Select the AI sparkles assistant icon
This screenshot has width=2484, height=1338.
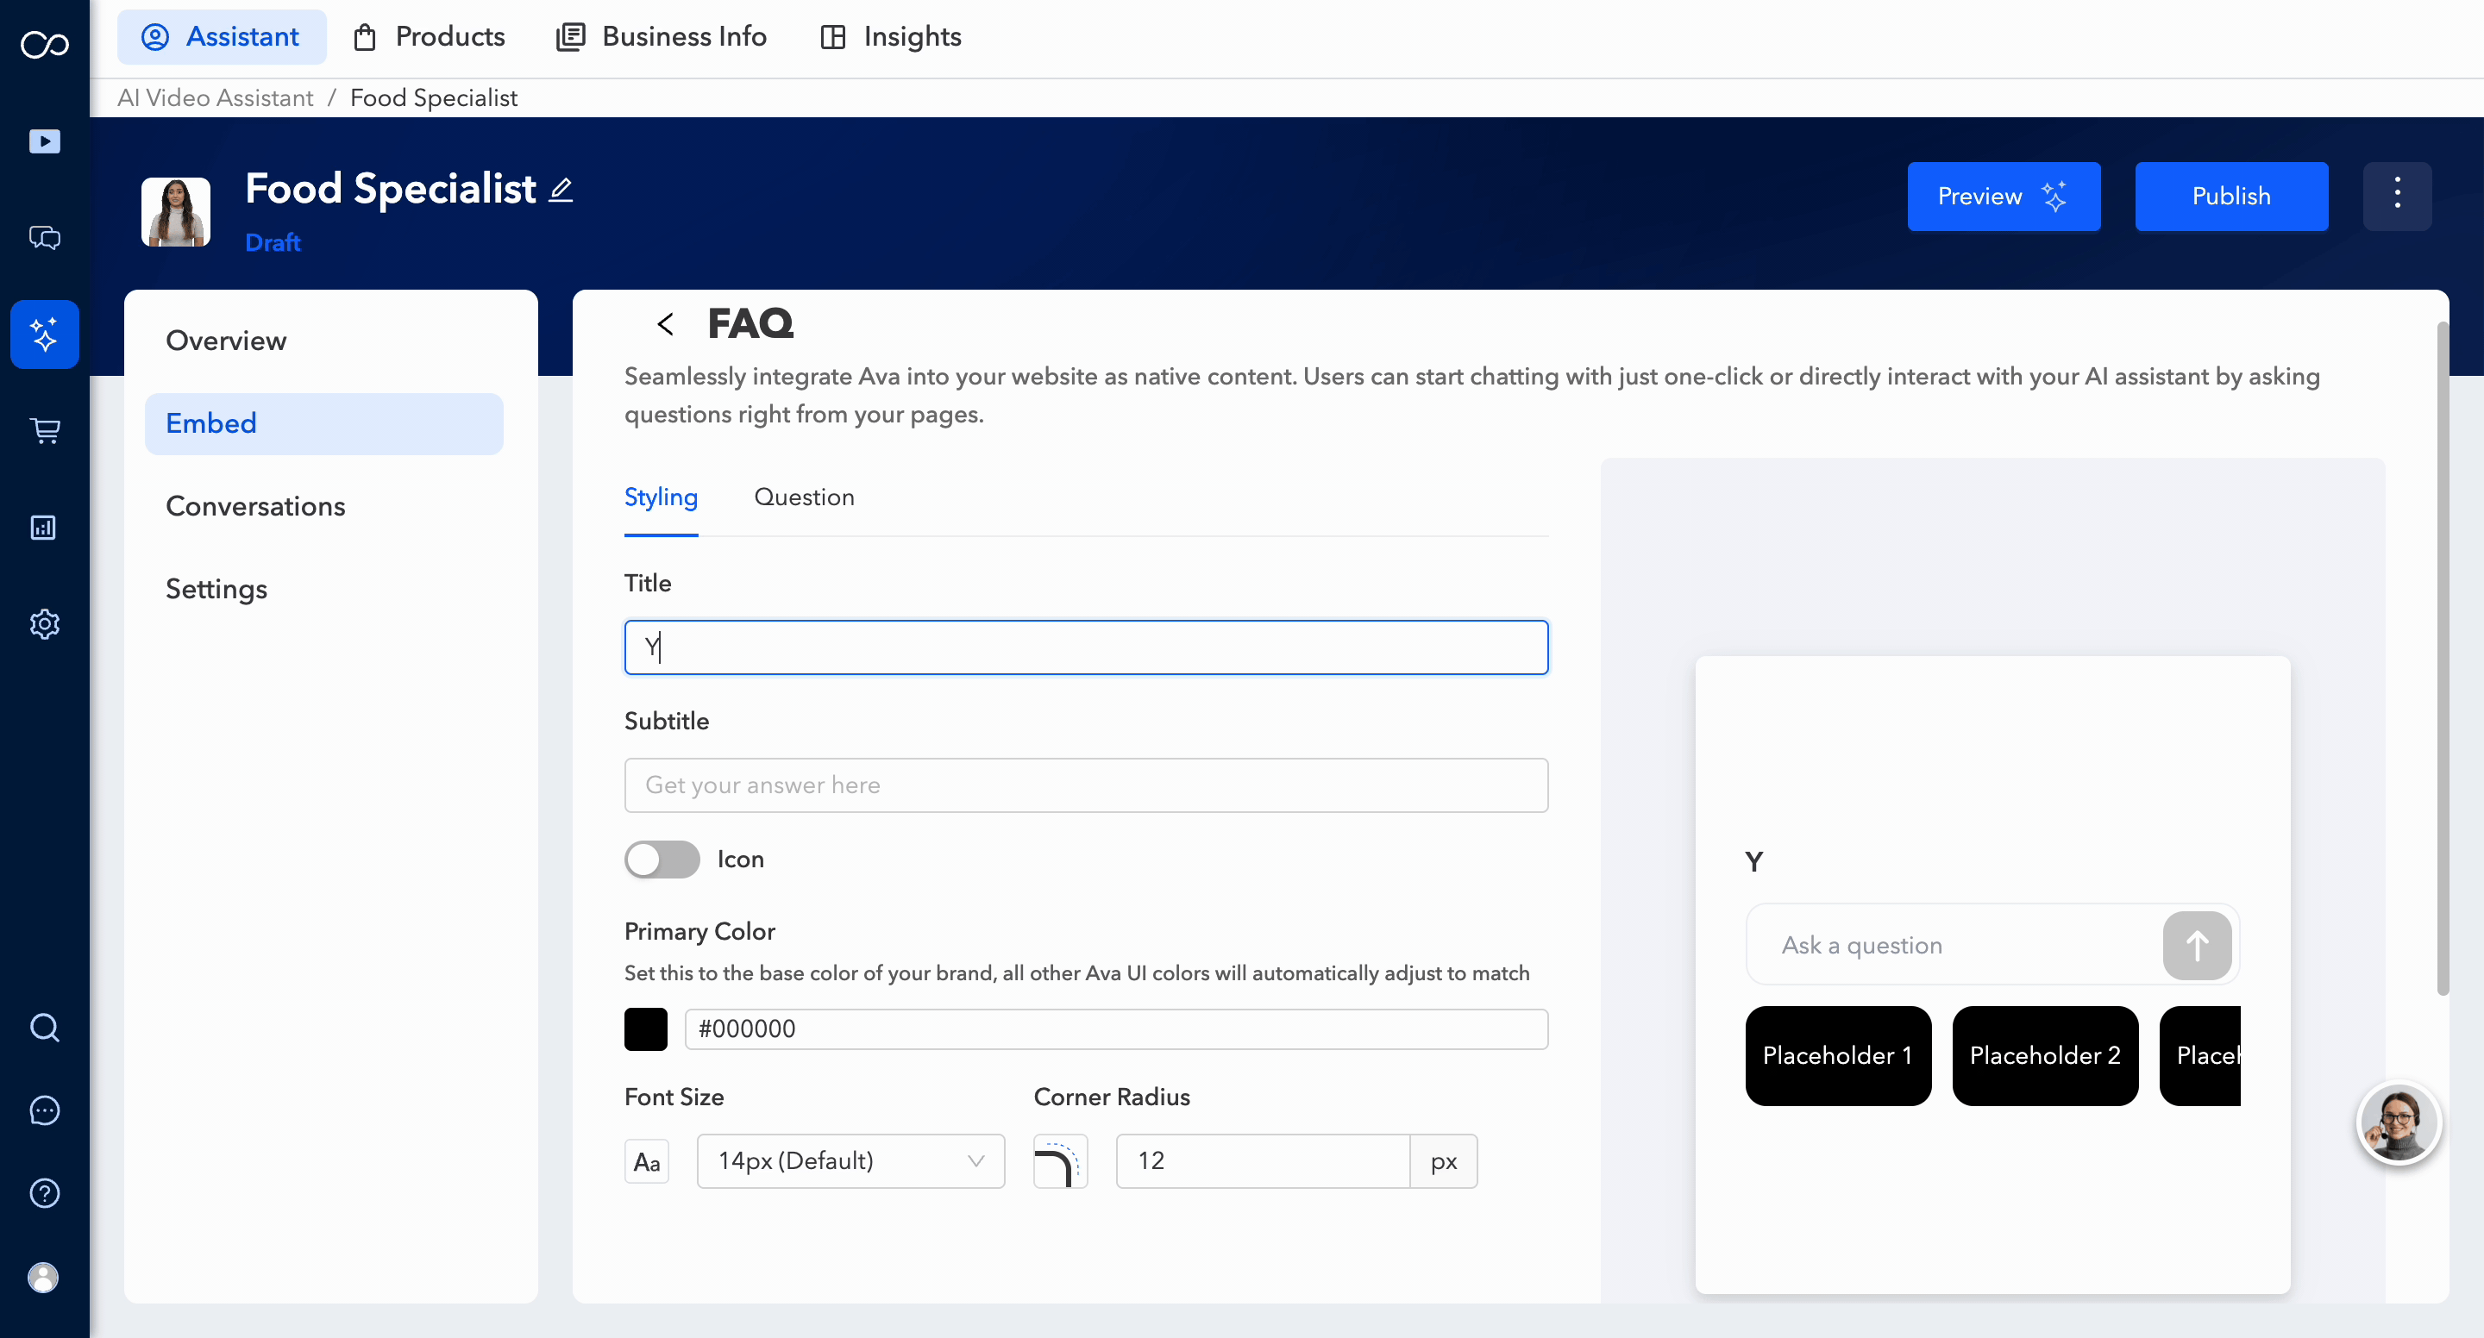click(x=44, y=334)
